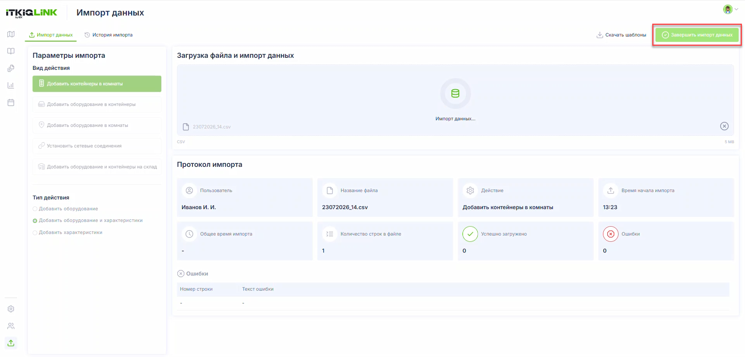Click Скачать шаблоны link
Screen dimensions: 745x357
pos(621,35)
